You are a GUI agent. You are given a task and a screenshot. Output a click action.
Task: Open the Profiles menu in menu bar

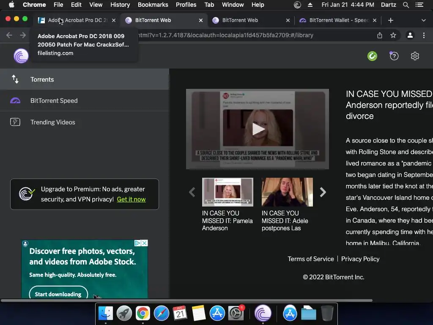[186, 5]
